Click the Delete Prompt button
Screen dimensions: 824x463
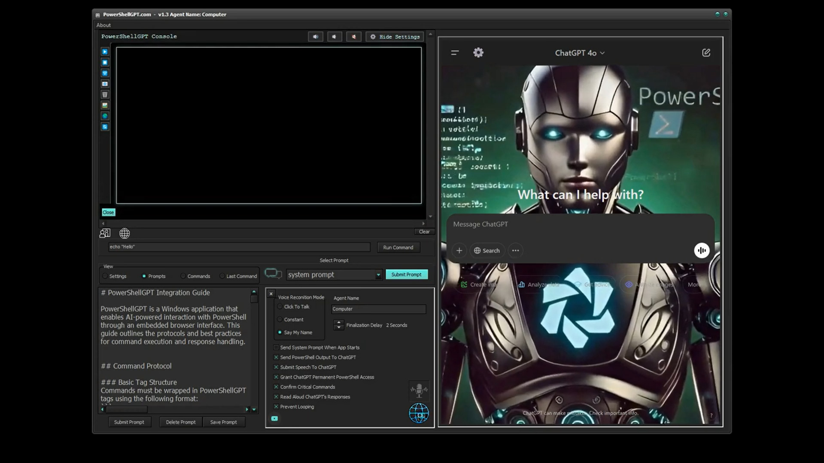(181, 422)
